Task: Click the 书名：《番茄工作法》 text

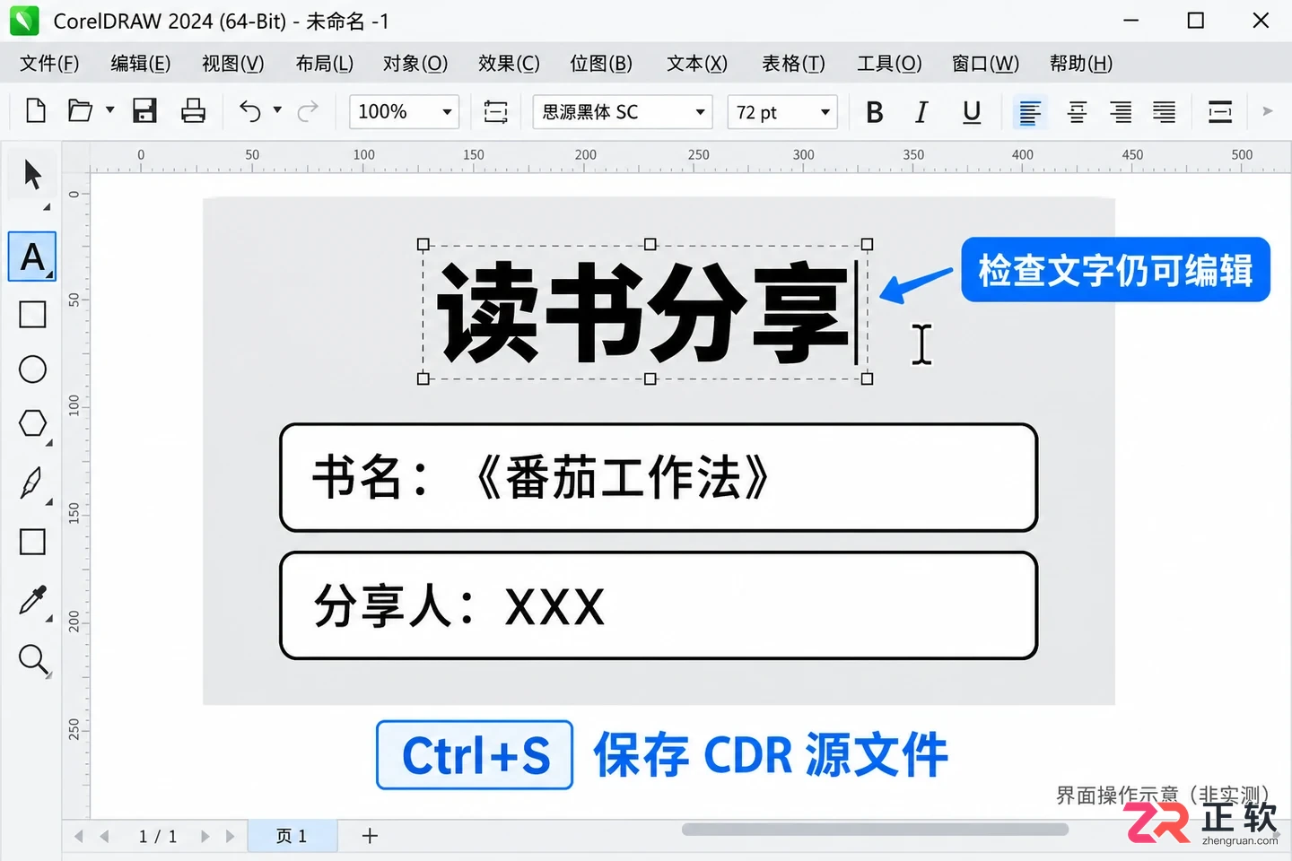Action: tap(541, 477)
